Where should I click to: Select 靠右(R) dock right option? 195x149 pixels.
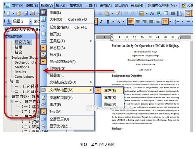pyautogui.click(x=110, y=97)
